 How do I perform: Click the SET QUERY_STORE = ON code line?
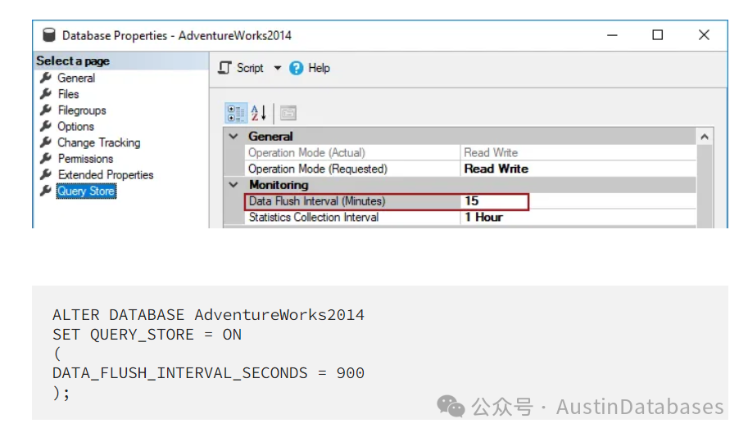click(x=147, y=335)
